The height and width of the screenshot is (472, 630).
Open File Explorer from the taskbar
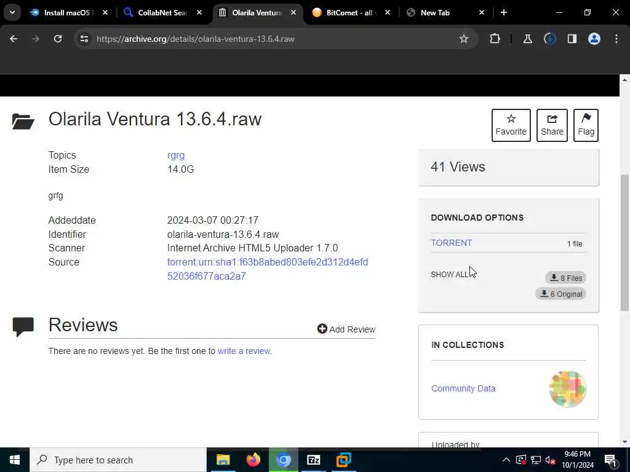223,460
